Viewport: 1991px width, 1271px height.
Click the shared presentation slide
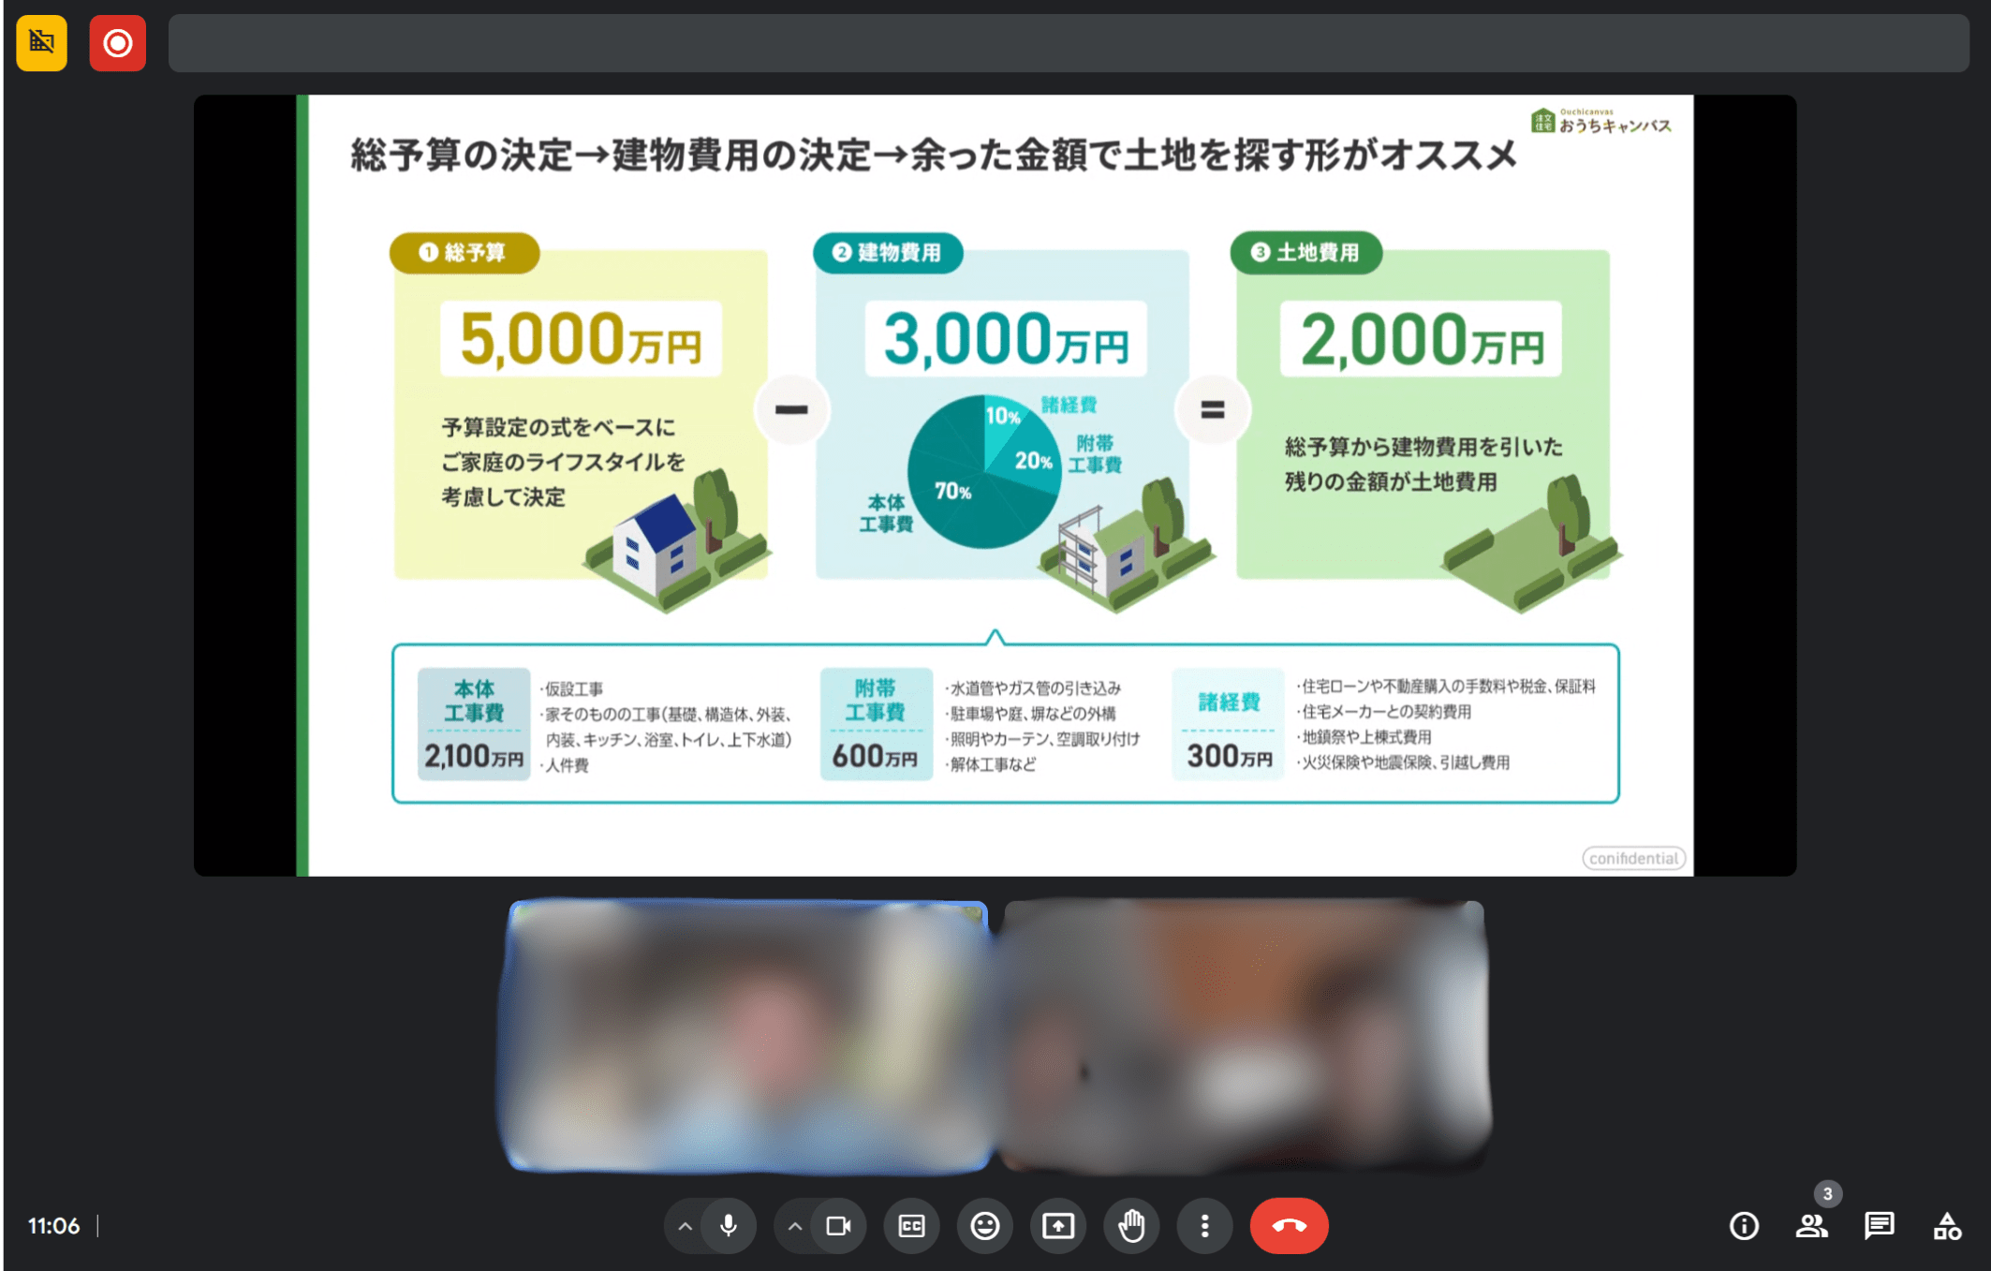point(995,485)
